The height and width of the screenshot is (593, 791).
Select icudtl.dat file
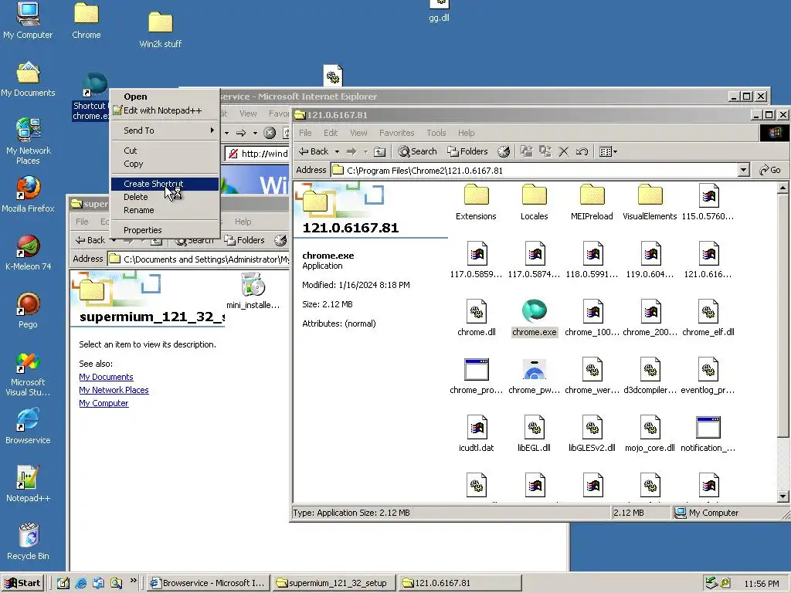[x=476, y=434]
